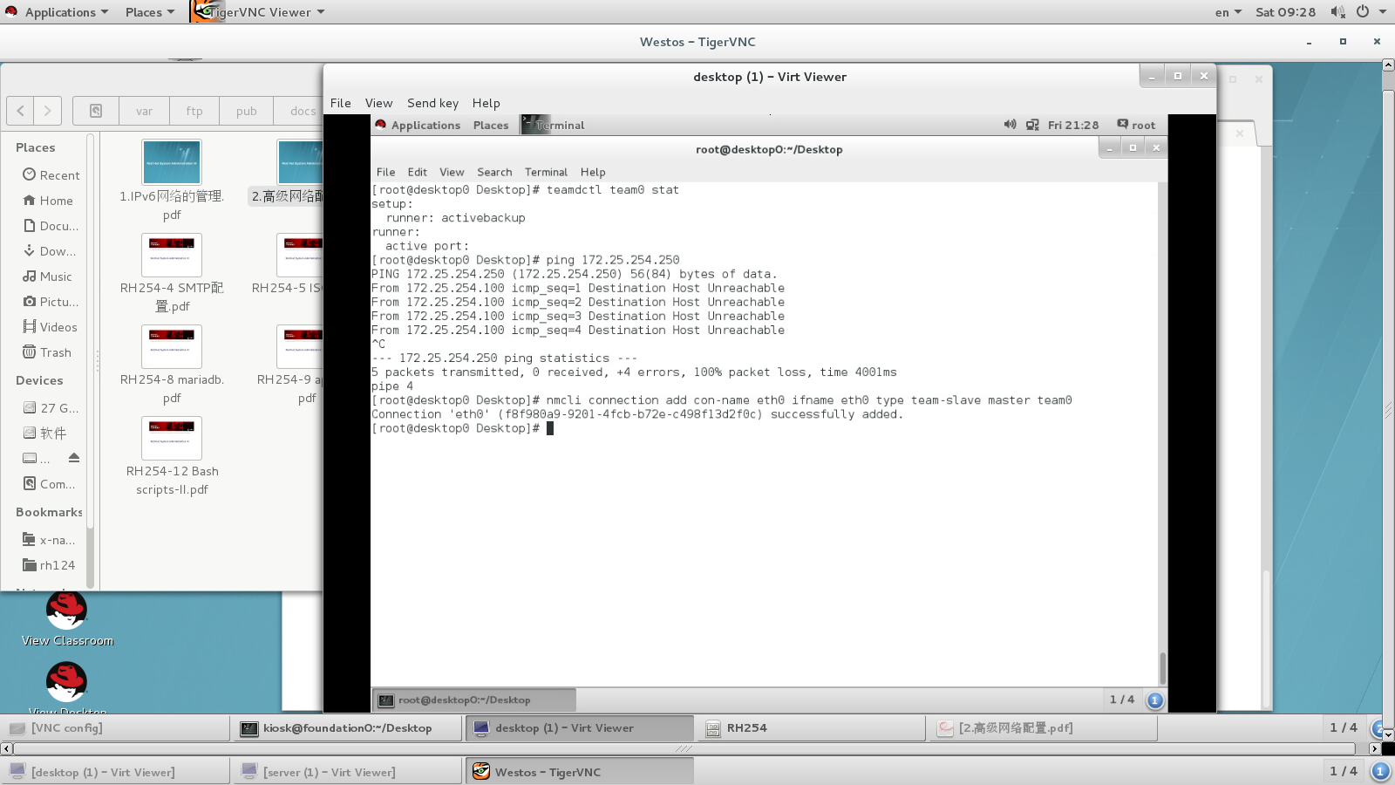This screenshot has width=1395, height=785.
Task: Select RH254-12 Bash scripts-II.pdf file icon
Action: coord(172,438)
